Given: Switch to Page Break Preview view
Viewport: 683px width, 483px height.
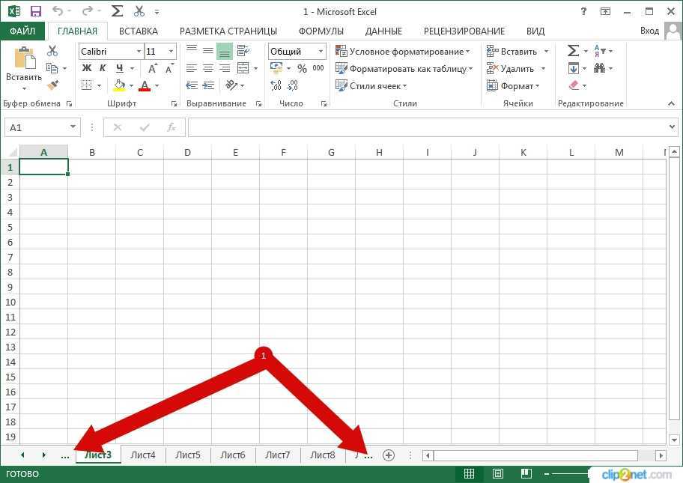Looking at the screenshot, I should (526, 473).
